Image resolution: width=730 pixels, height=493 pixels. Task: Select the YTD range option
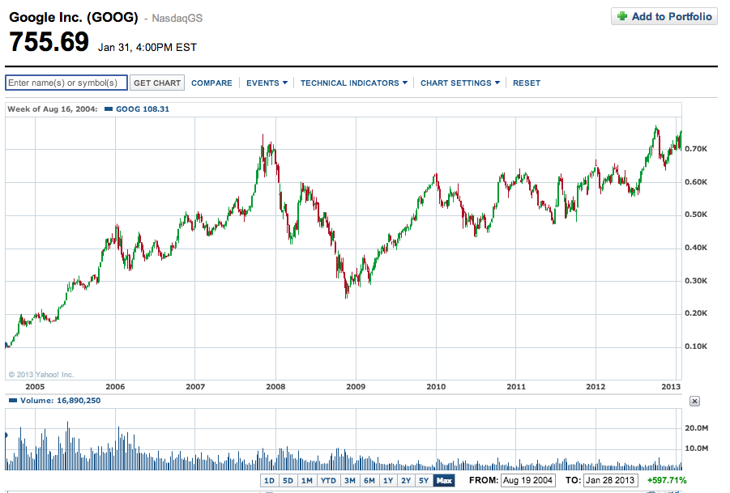pos(328,481)
